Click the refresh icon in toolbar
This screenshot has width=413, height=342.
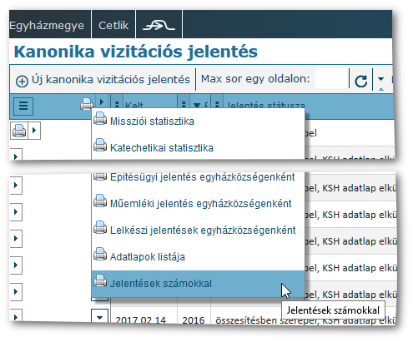[360, 81]
